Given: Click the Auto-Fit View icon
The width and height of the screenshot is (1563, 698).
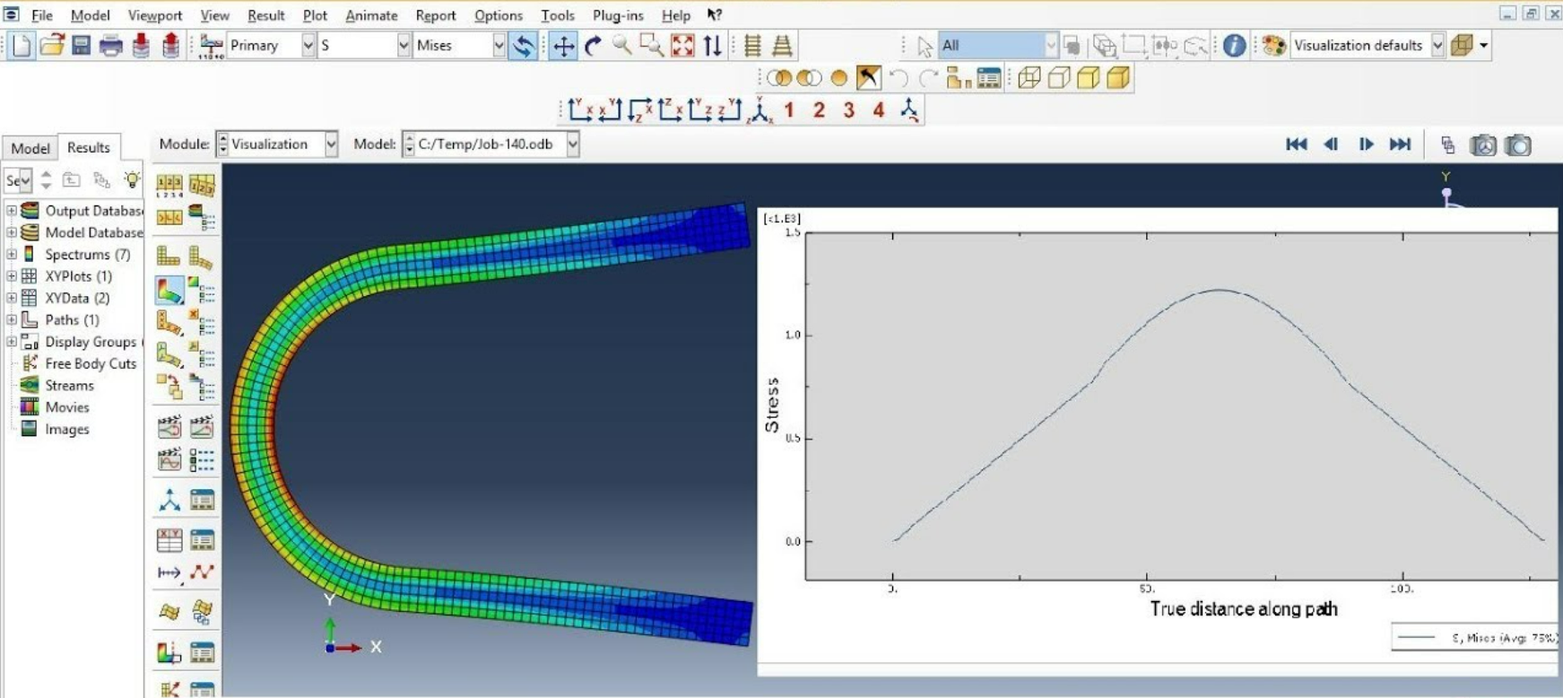Looking at the screenshot, I should tap(682, 46).
